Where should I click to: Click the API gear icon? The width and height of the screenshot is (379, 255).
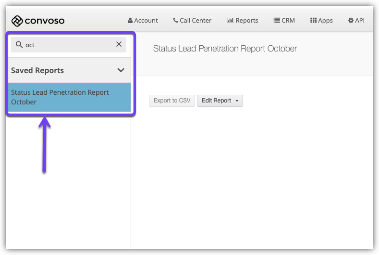coord(350,21)
